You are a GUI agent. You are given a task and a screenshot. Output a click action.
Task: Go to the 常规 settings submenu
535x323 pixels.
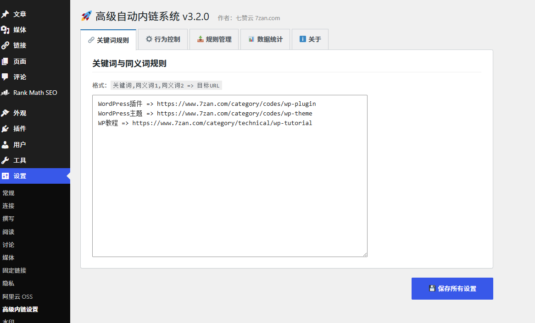(x=9, y=193)
